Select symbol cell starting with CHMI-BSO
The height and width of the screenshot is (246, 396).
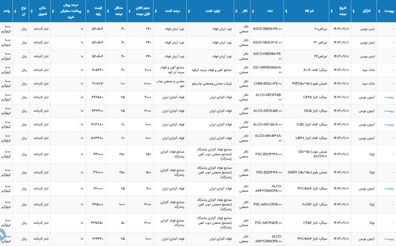268,84
